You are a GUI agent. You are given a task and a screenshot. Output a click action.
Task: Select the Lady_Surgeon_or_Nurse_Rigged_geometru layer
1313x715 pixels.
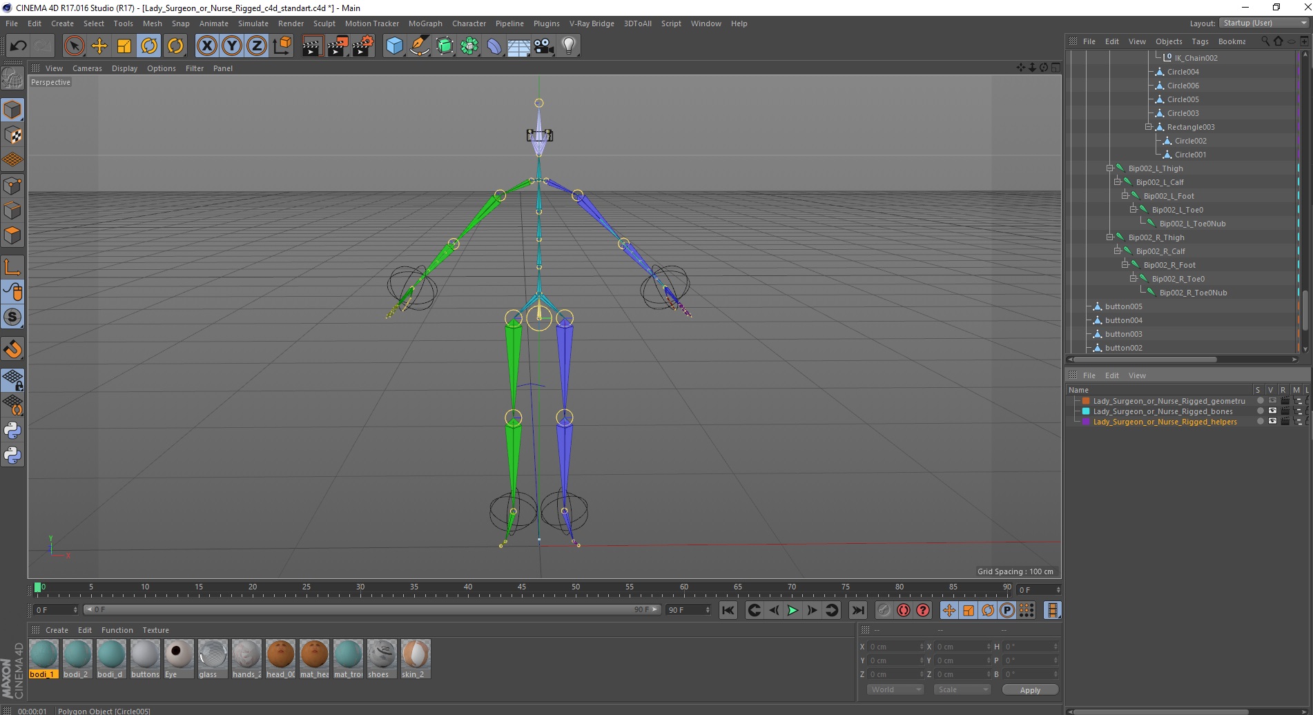tap(1169, 401)
